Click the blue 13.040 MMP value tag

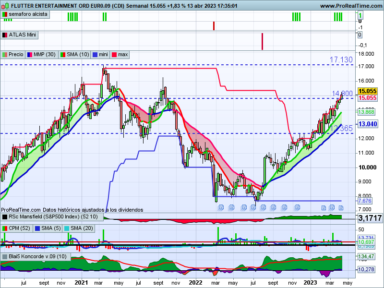click(367, 124)
